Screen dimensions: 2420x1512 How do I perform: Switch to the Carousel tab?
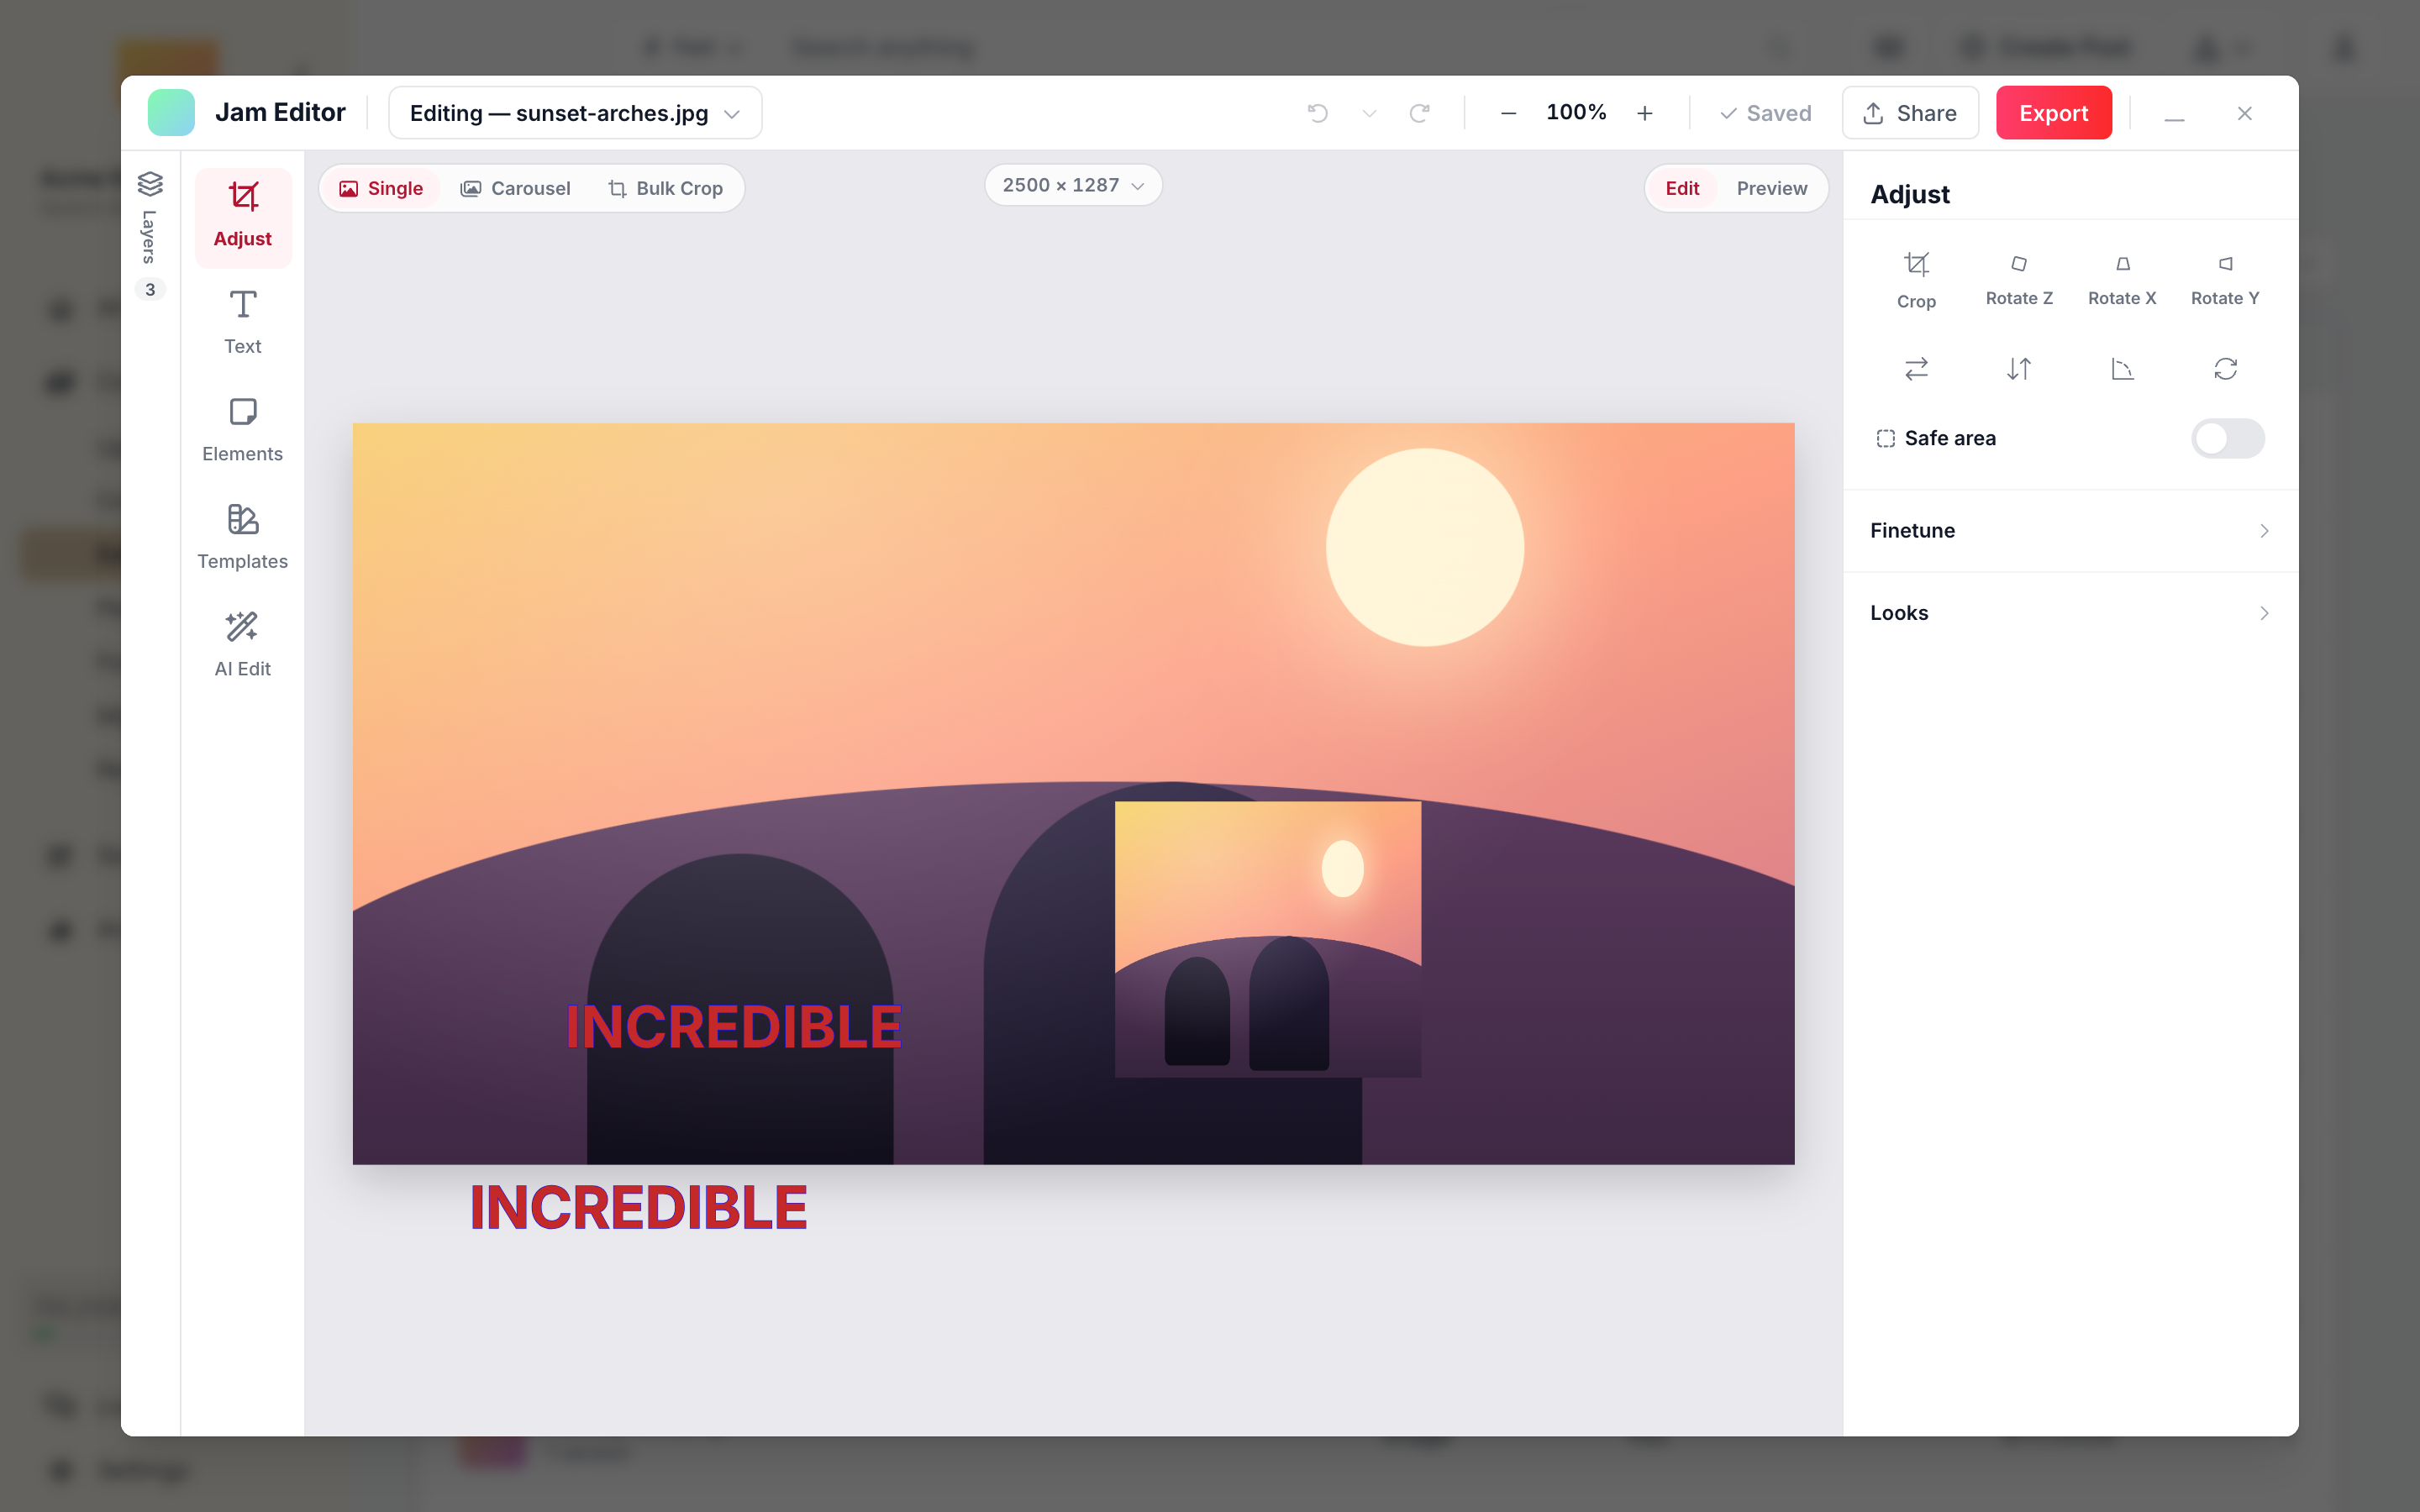[515, 188]
